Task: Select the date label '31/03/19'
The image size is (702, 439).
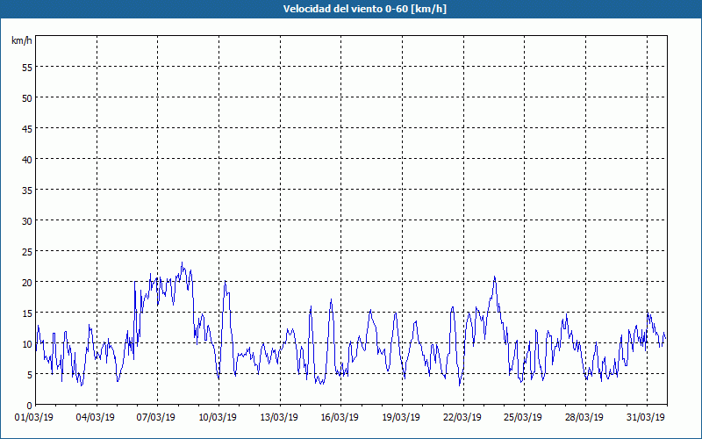Action: [645, 417]
